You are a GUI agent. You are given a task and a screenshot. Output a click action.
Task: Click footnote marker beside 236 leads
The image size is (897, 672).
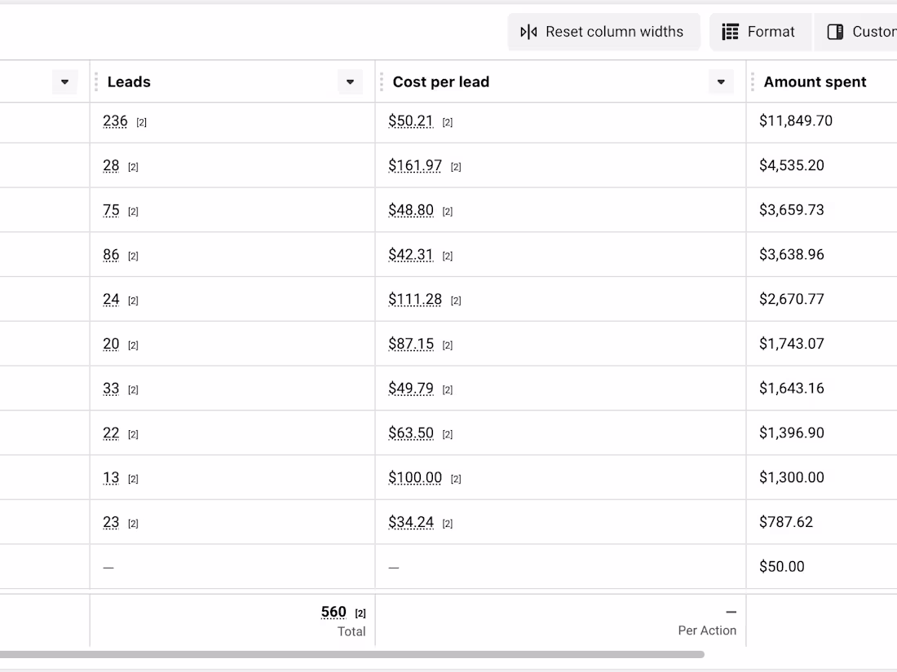pos(141,123)
